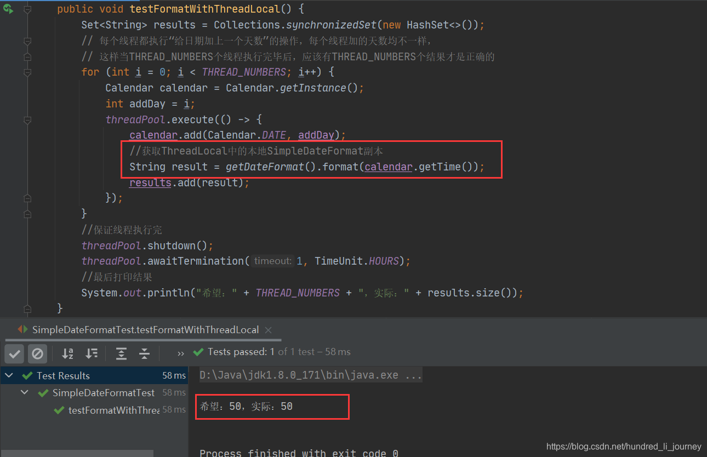Click the Tests passed status check icon
The width and height of the screenshot is (707, 457).
tap(198, 352)
